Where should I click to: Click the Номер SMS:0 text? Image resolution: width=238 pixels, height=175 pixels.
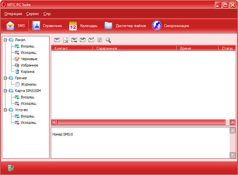[x=63, y=134]
